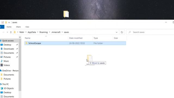Viewport: 174px width, 98px height.
Task: Click the folder icon in the address bar
Action: pos(15,32)
